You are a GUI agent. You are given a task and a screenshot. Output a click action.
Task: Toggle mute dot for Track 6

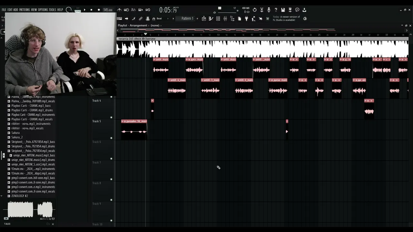pos(111,159)
